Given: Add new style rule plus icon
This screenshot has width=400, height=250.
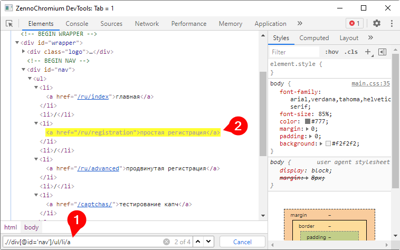Looking at the screenshot, I should [368, 52].
